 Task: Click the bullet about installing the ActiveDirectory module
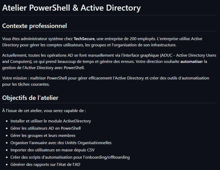coord(51,121)
